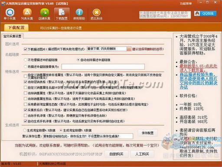Click the 默认保存位置 path field
222x167 pixels.
(88, 136)
